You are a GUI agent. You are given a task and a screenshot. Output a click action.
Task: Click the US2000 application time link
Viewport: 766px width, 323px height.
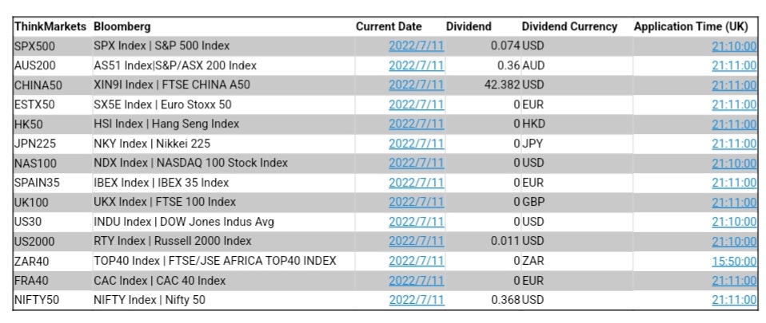pyautogui.click(x=734, y=241)
